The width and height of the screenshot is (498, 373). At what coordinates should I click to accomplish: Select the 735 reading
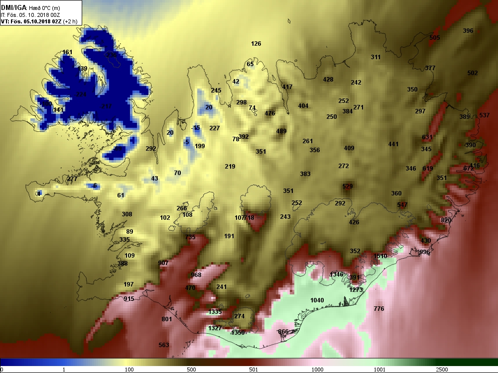190,237
